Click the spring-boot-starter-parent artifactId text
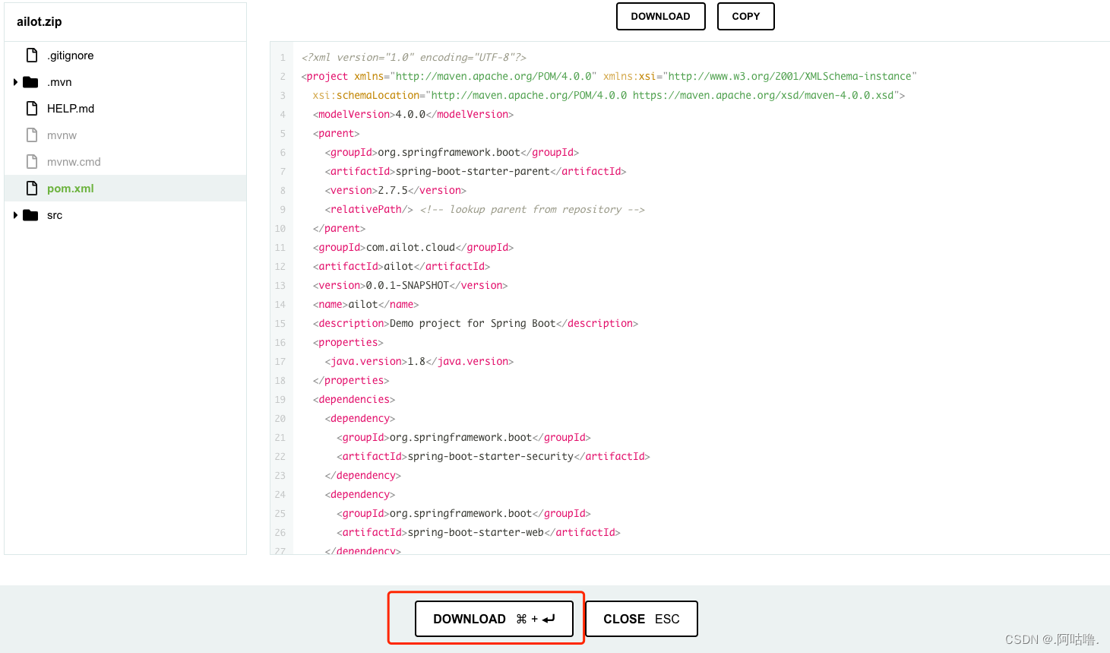Screen dimensions: 1110x653 (x=473, y=171)
